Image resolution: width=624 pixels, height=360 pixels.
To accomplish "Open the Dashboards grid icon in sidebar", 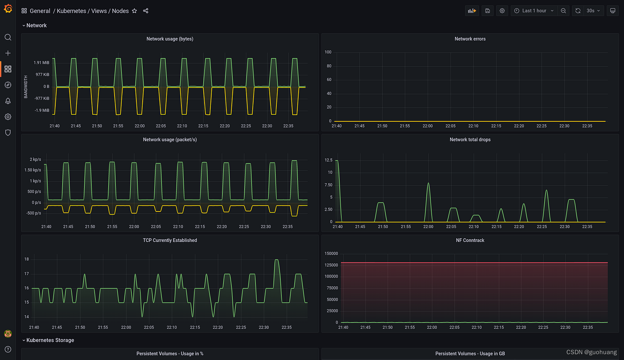I will coord(8,69).
